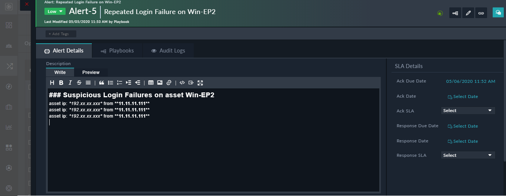Viewport: 506px width, 196px height.
Task: Select a date for Ack Date
Action: click(463, 97)
